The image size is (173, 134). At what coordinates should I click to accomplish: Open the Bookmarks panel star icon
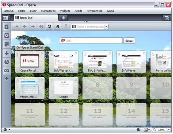[x=6, y=27]
